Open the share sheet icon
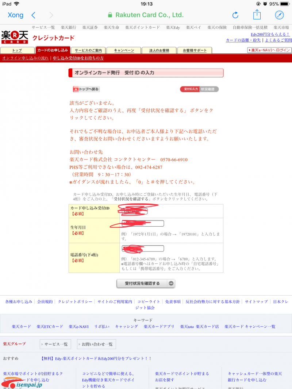The width and height of the screenshot is (292, 389). coord(257,15)
